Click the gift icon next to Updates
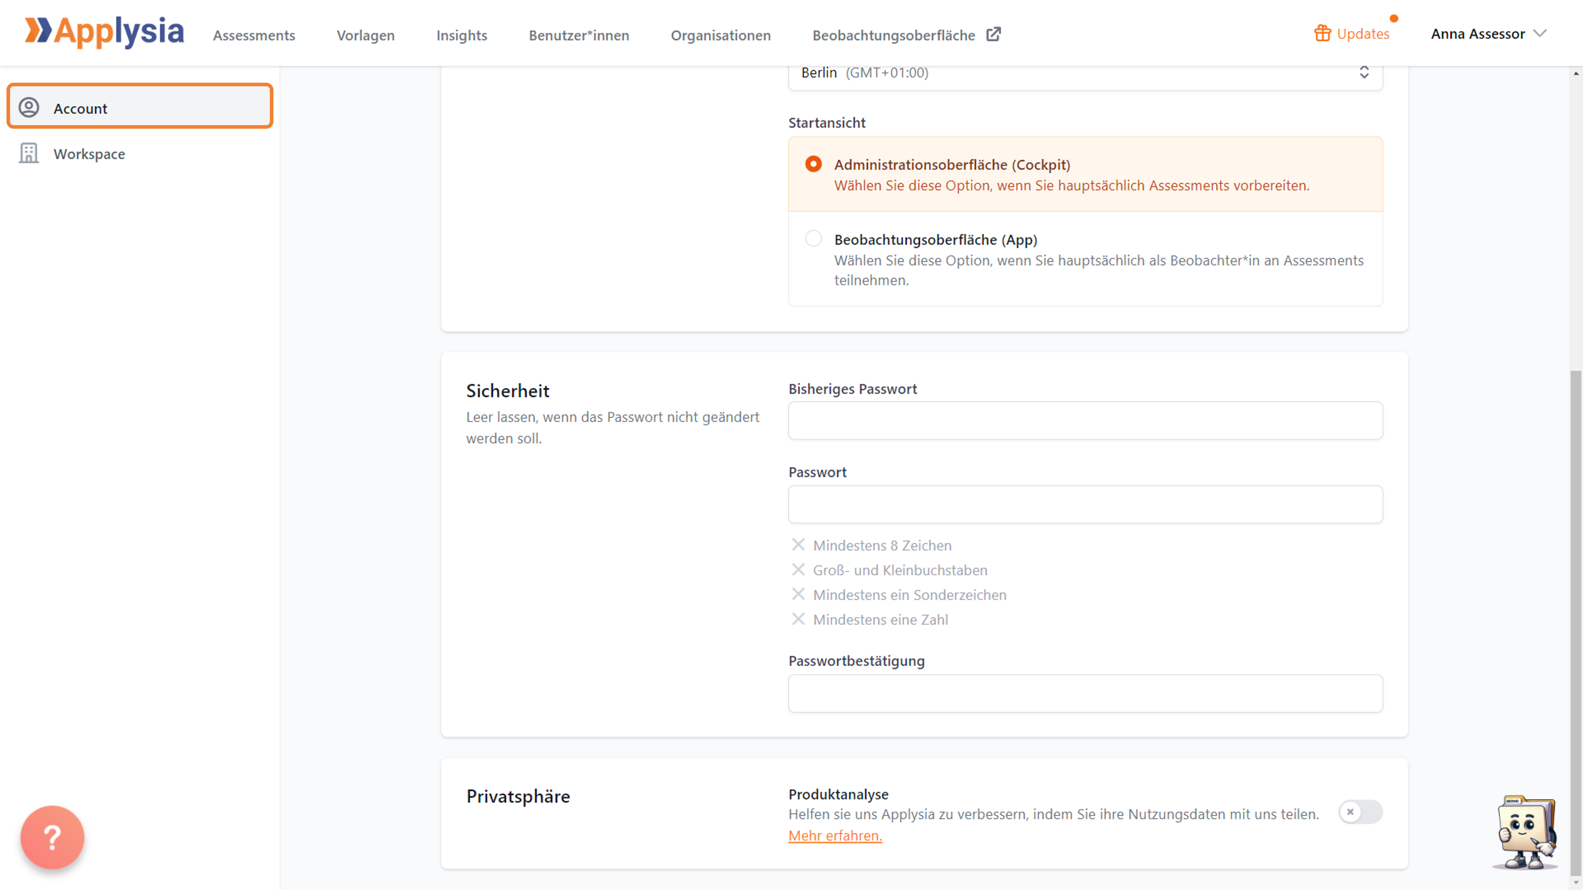Viewport: 1583px width, 890px height. coord(1323,33)
